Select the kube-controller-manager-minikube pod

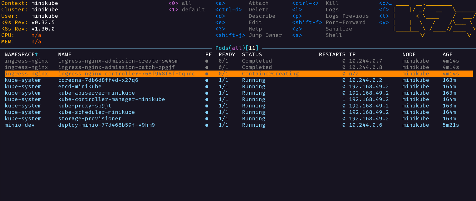coord(239,99)
